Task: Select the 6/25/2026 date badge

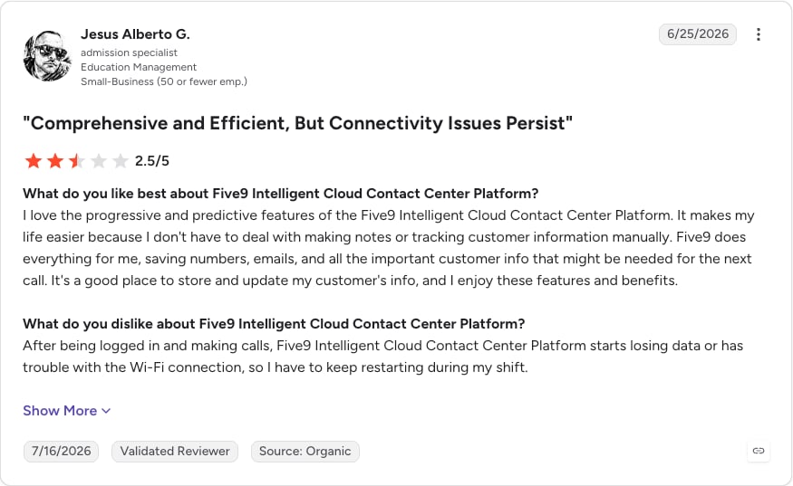Action: (698, 33)
